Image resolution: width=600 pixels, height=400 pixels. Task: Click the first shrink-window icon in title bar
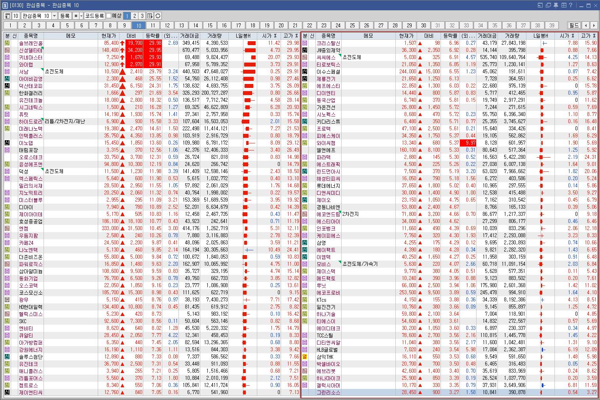pos(541,5)
